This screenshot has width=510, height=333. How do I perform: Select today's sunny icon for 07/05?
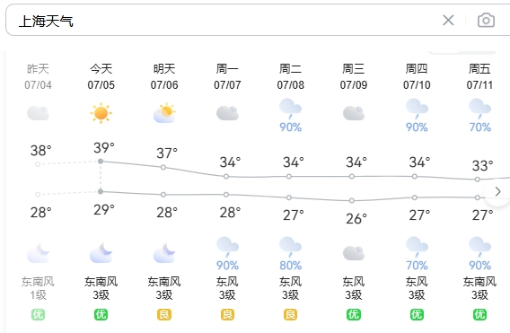(x=101, y=113)
